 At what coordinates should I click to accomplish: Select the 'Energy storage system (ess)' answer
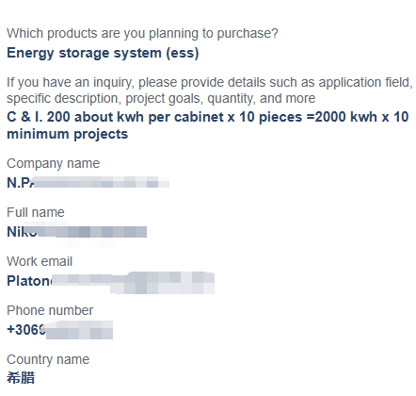(x=103, y=53)
